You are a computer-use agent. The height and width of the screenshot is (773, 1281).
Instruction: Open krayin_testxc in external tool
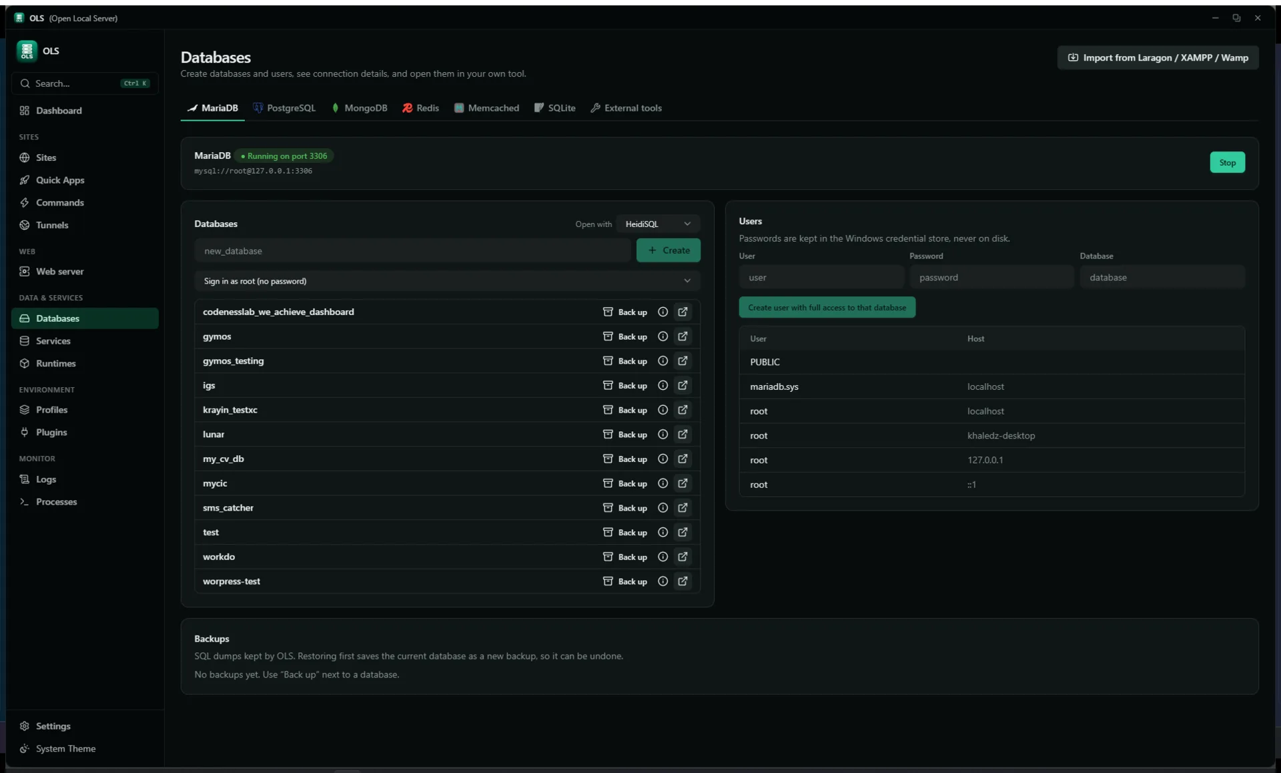(x=683, y=410)
